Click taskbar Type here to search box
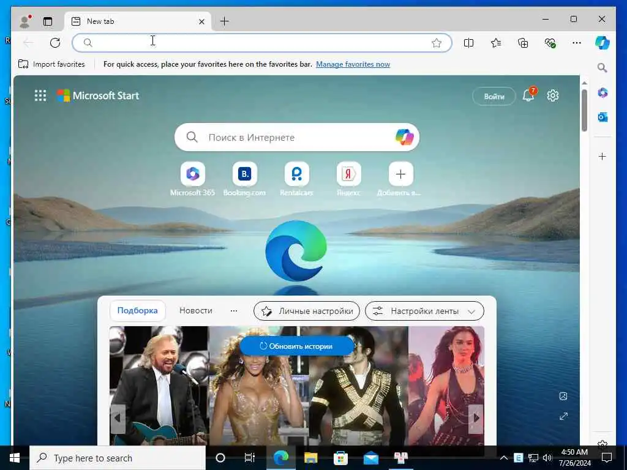This screenshot has height=470, width=627. coord(118,458)
